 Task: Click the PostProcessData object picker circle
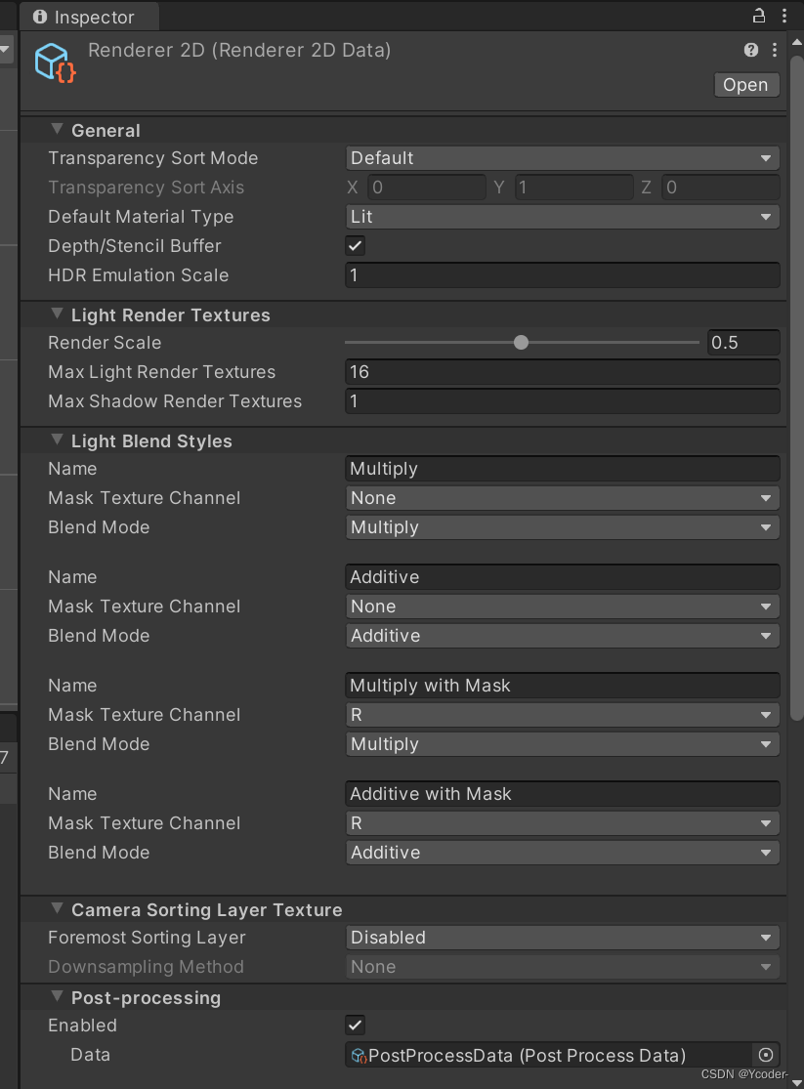[x=765, y=1055]
